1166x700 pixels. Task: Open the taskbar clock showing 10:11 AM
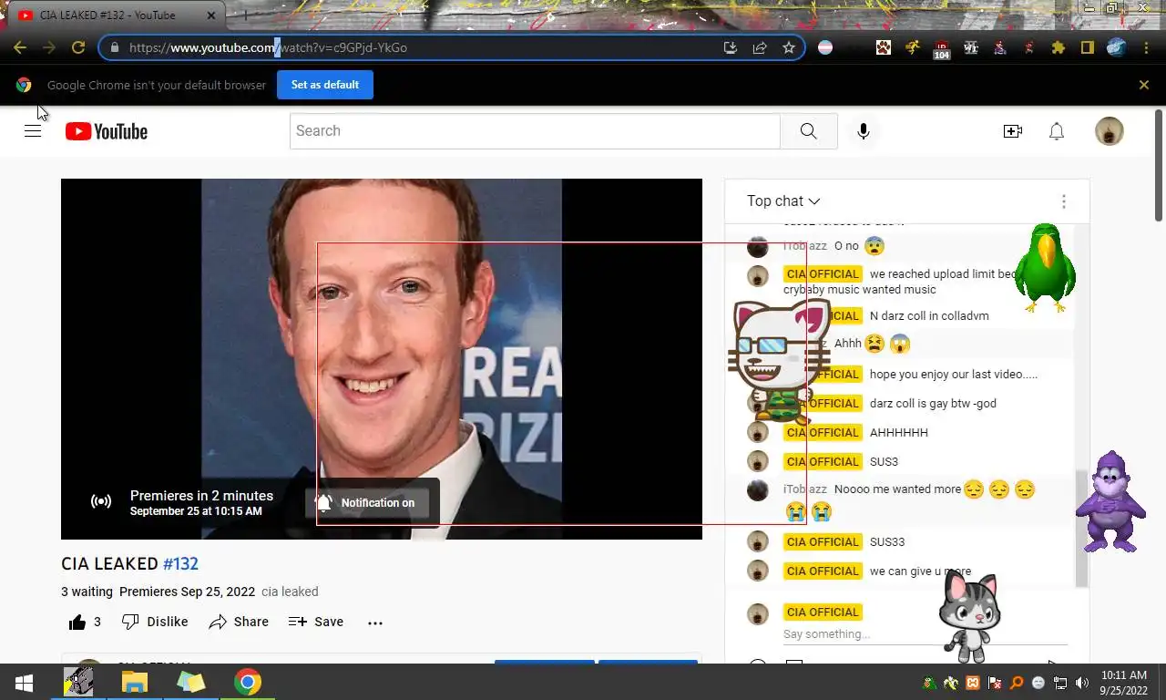[1124, 683]
